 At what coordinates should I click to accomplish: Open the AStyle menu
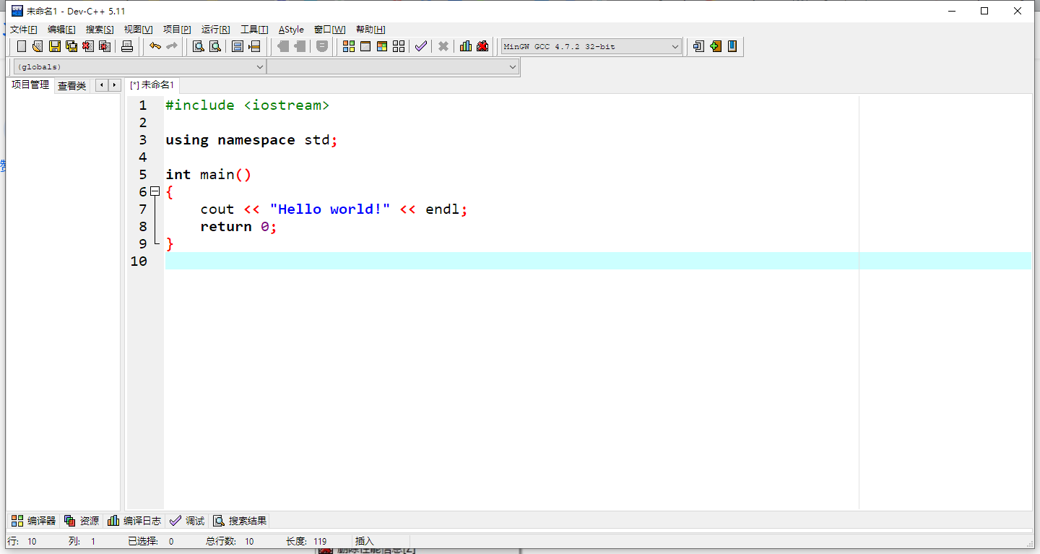[291, 30]
